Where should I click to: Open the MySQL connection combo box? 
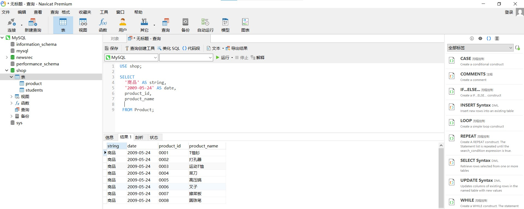131,57
